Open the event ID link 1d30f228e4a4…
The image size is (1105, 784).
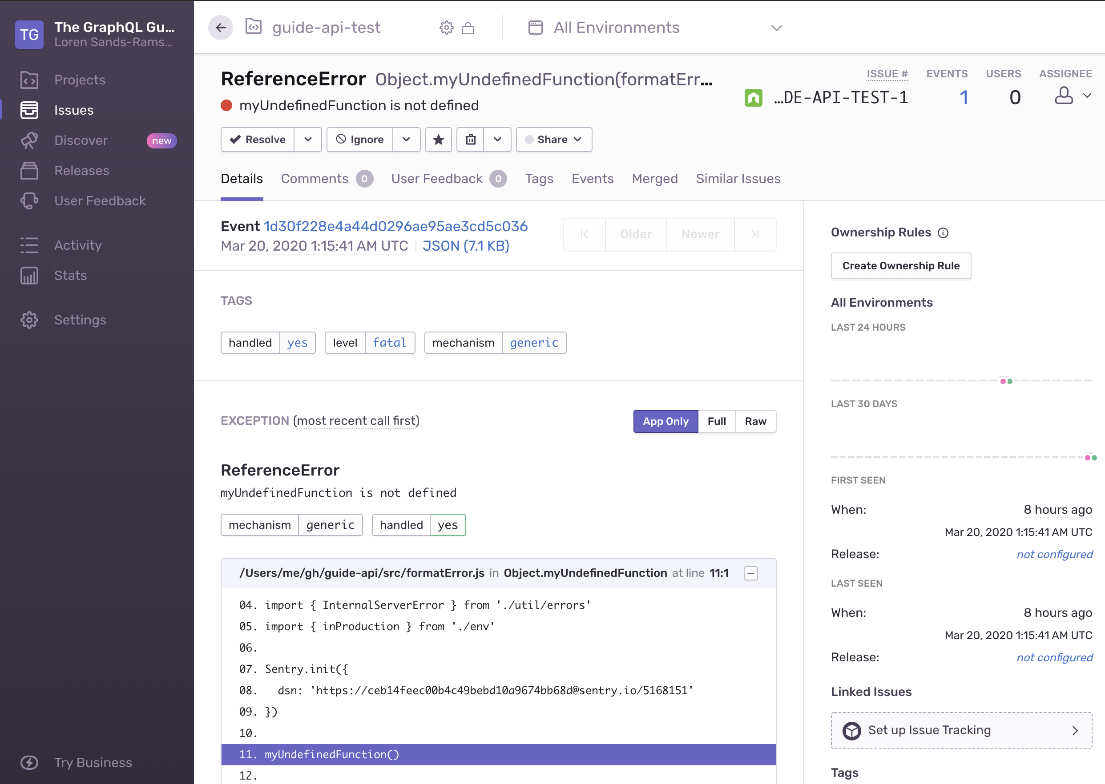click(395, 226)
